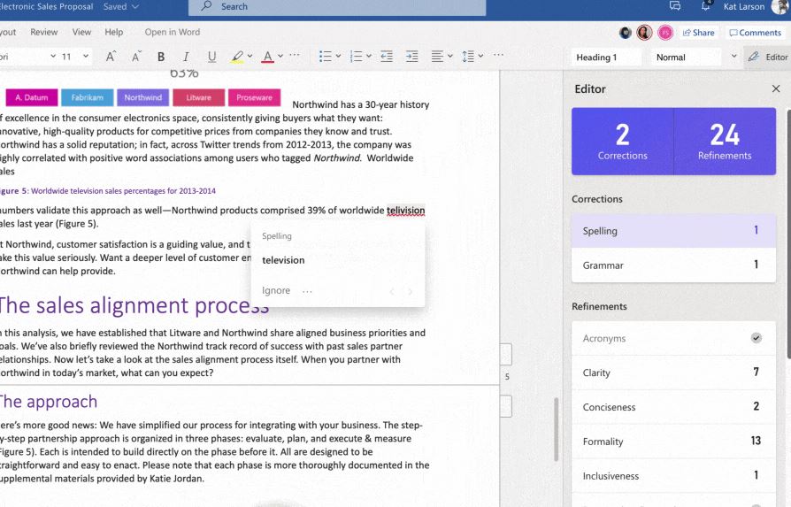This screenshot has width=791, height=507.
Task: Open the View tab
Action: [81, 32]
